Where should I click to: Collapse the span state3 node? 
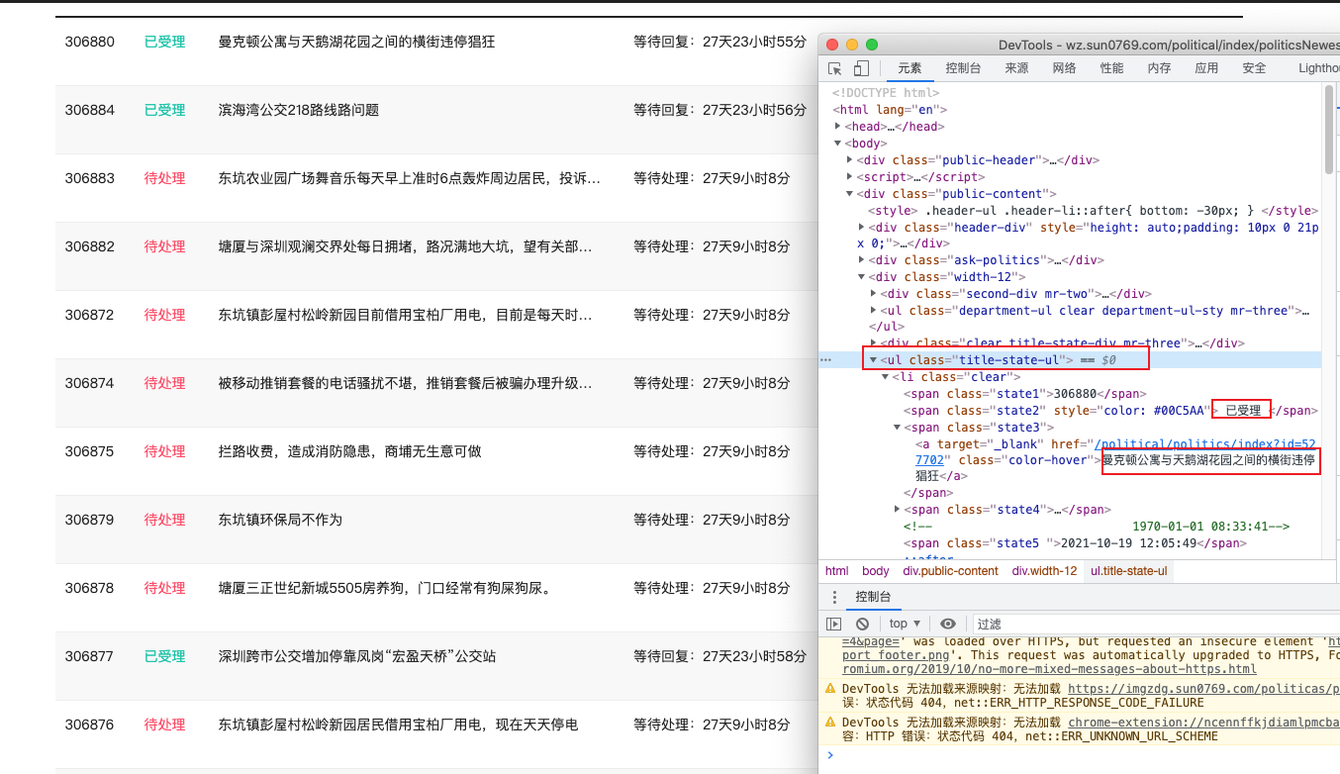coord(898,428)
